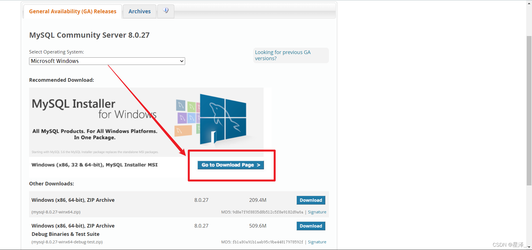The height and width of the screenshot is (250, 532).
Task: Download the 509.6M Debug Binaries ZIP
Action: (311, 226)
